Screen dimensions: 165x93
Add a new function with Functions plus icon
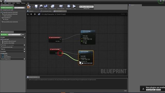click(24, 45)
